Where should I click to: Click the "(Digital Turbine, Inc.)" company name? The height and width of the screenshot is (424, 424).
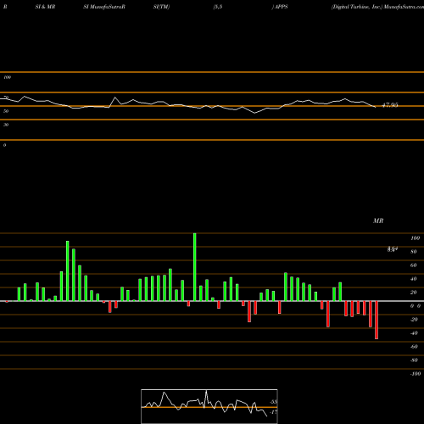click(x=357, y=7)
